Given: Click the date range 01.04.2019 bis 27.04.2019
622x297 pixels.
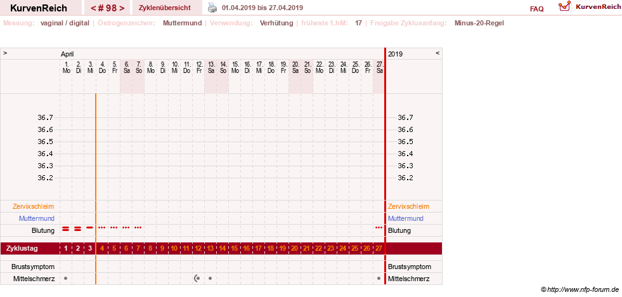Looking at the screenshot, I should [x=262, y=8].
